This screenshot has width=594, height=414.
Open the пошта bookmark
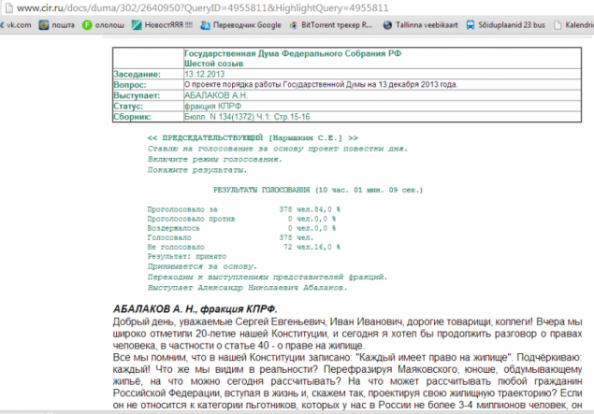coord(57,25)
